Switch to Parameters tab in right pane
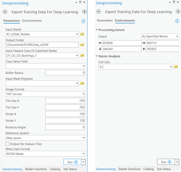The height and width of the screenshot is (172, 181). point(104,21)
